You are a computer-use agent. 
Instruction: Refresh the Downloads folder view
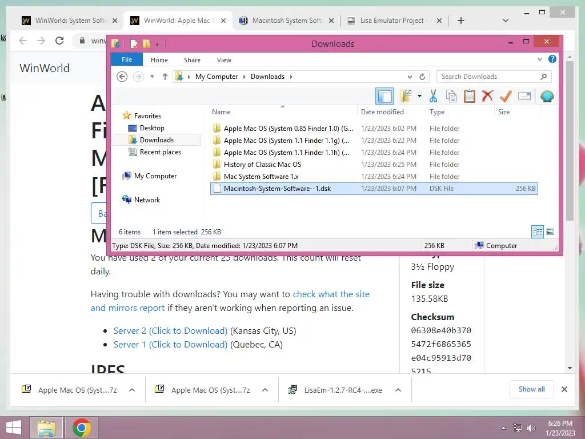422,77
